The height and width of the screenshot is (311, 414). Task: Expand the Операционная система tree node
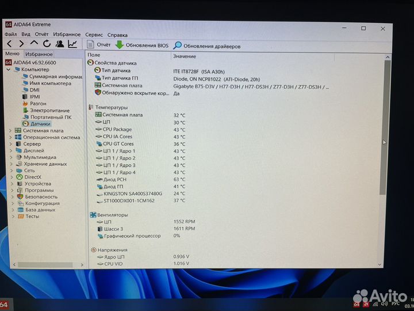tap(10, 138)
